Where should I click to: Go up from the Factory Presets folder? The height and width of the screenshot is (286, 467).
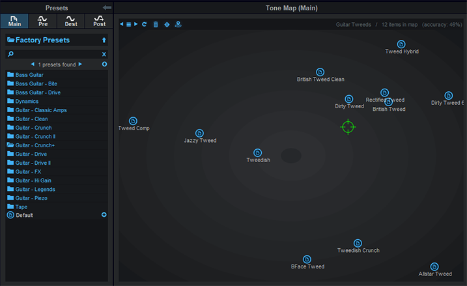point(104,40)
